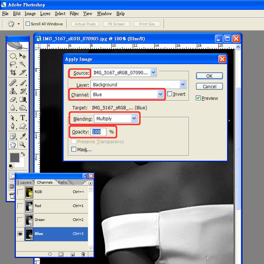Open the Filter menu
This screenshot has width=264, height=264.
74,14
